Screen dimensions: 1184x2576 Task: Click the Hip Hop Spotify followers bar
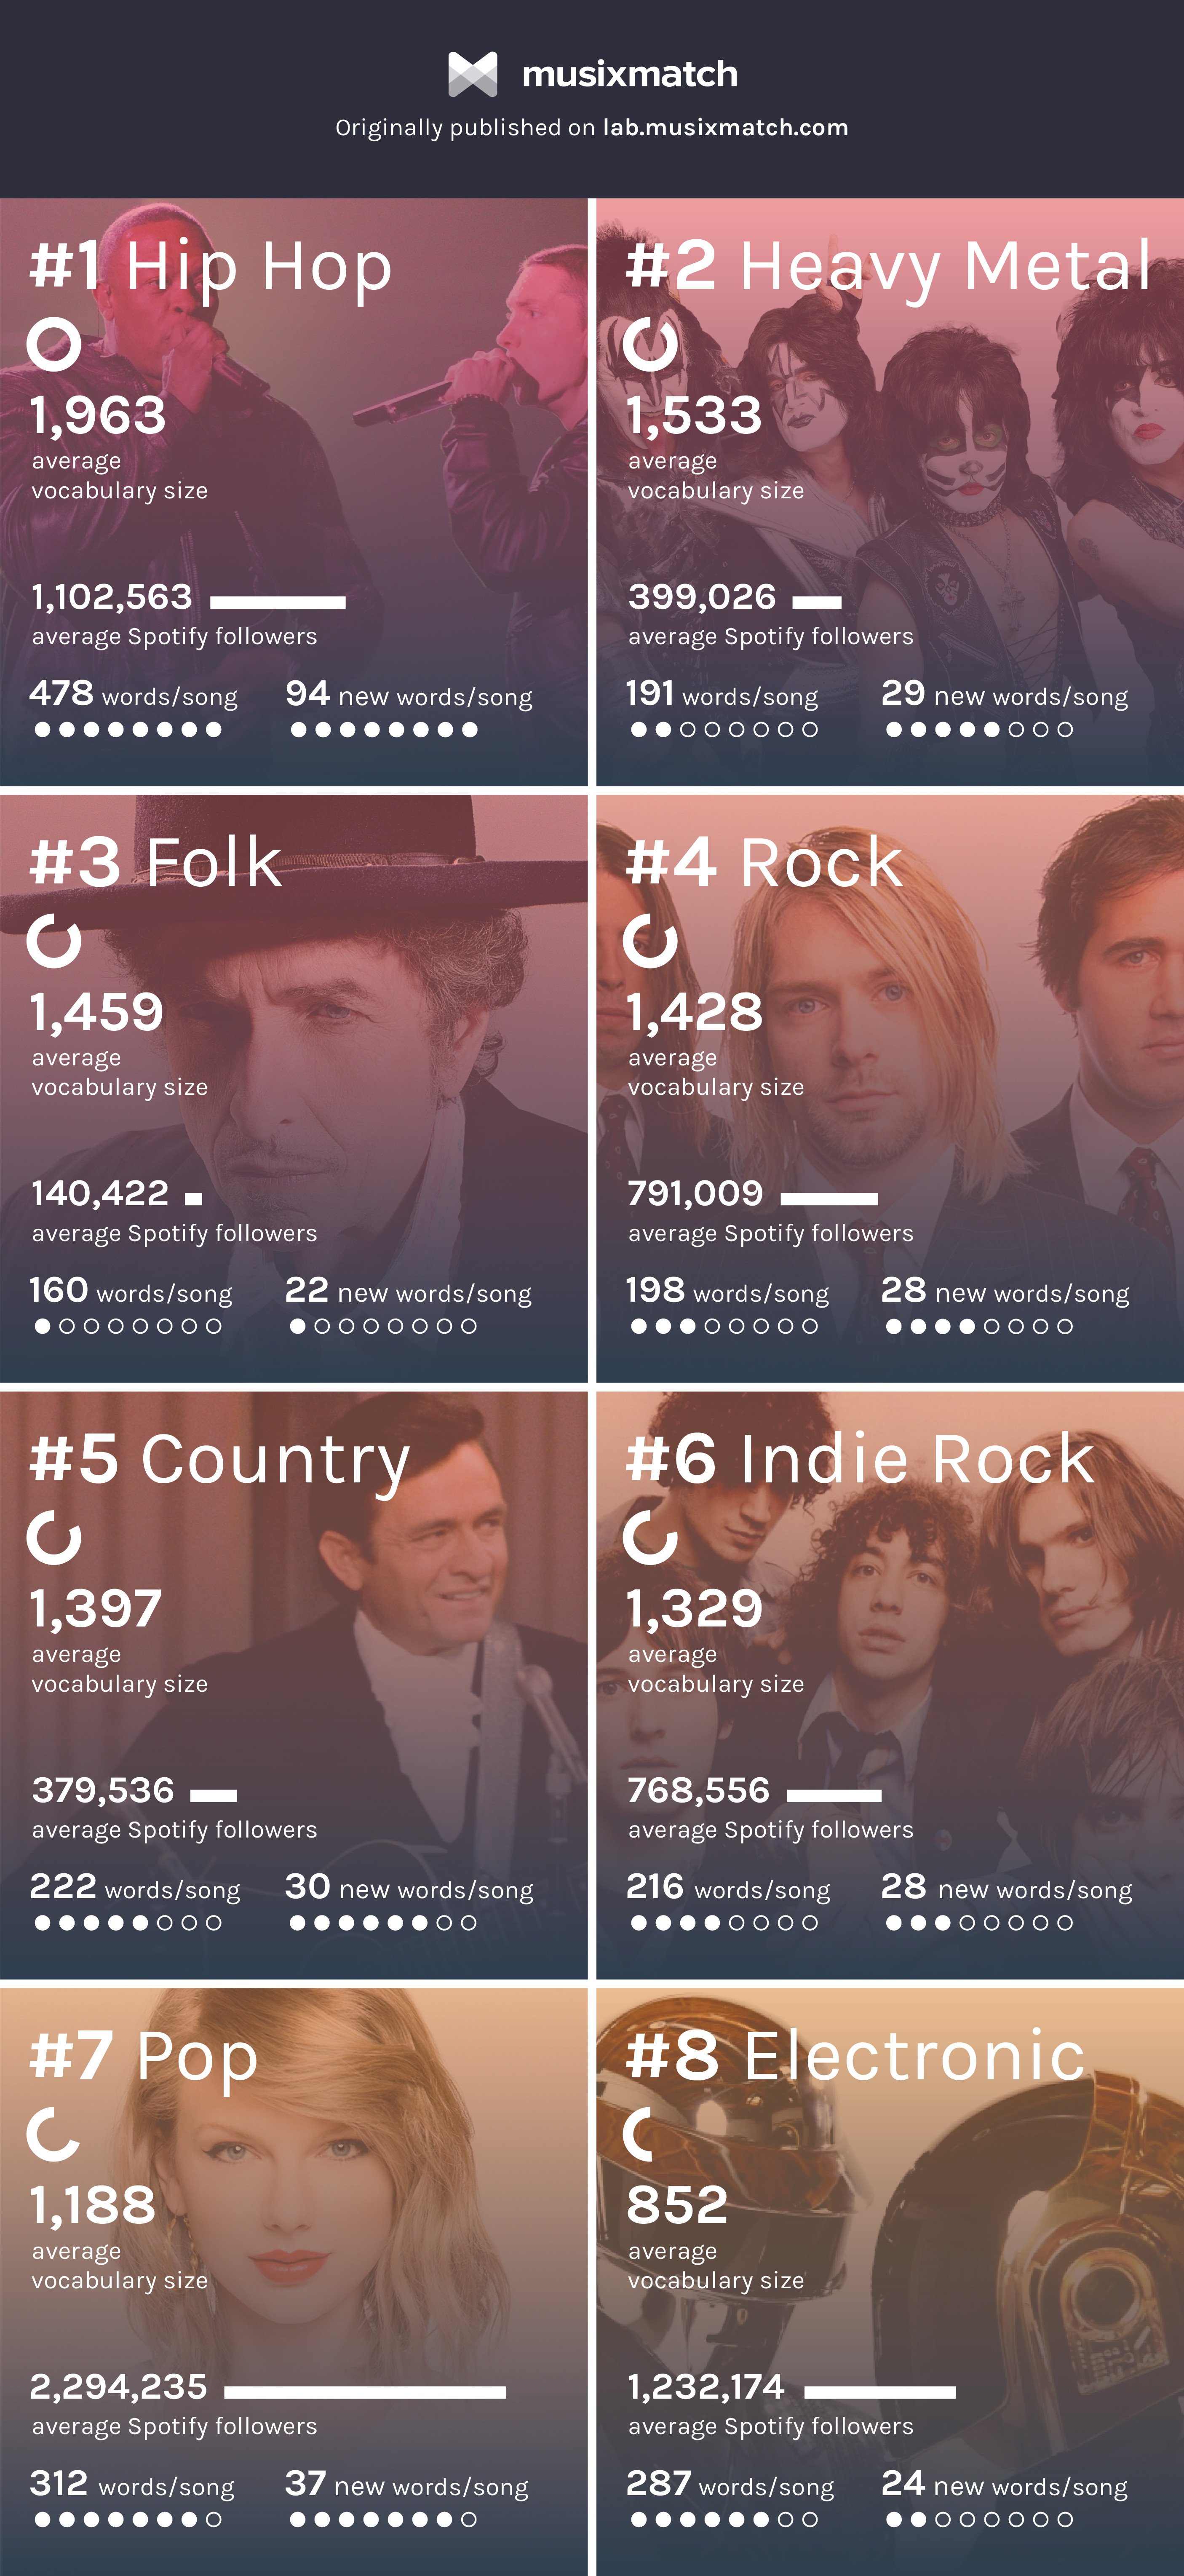click(x=278, y=602)
